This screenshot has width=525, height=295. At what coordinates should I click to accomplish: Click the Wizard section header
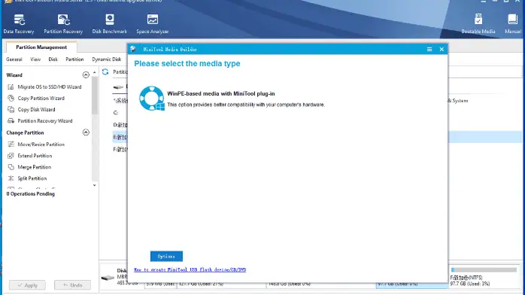(x=14, y=75)
